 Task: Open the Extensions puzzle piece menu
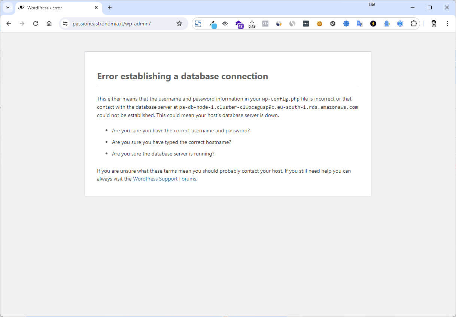click(x=414, y=24)
